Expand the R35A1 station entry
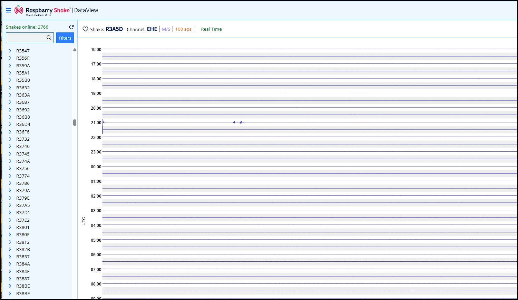The height and width of the screenshot is (300, 518). point(10,73)
